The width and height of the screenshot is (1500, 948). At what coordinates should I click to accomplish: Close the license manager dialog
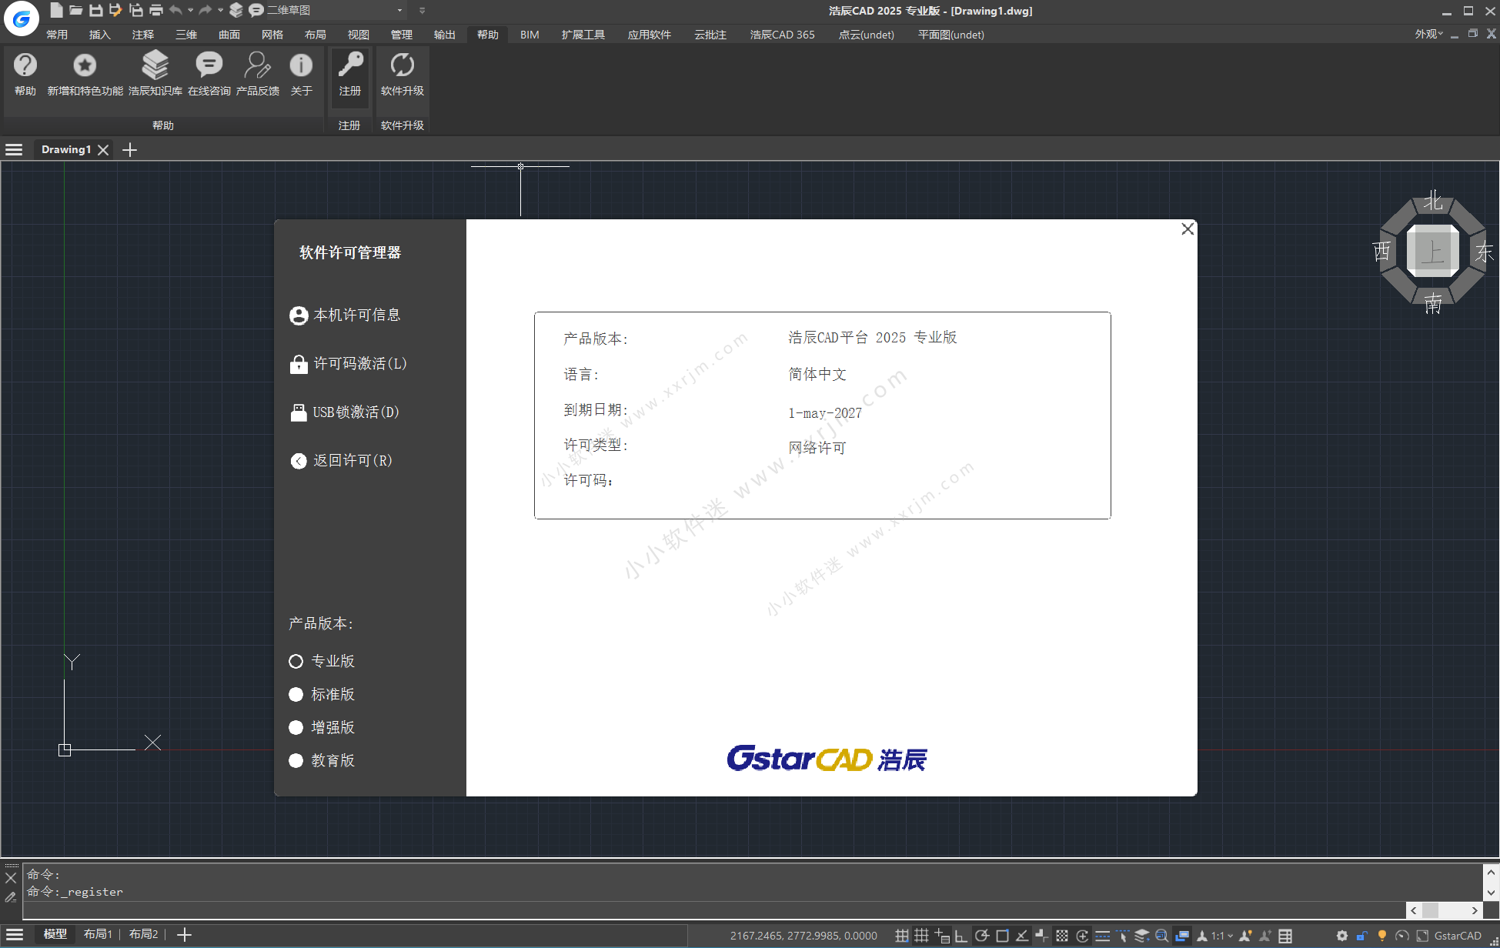coord(1188,229)
